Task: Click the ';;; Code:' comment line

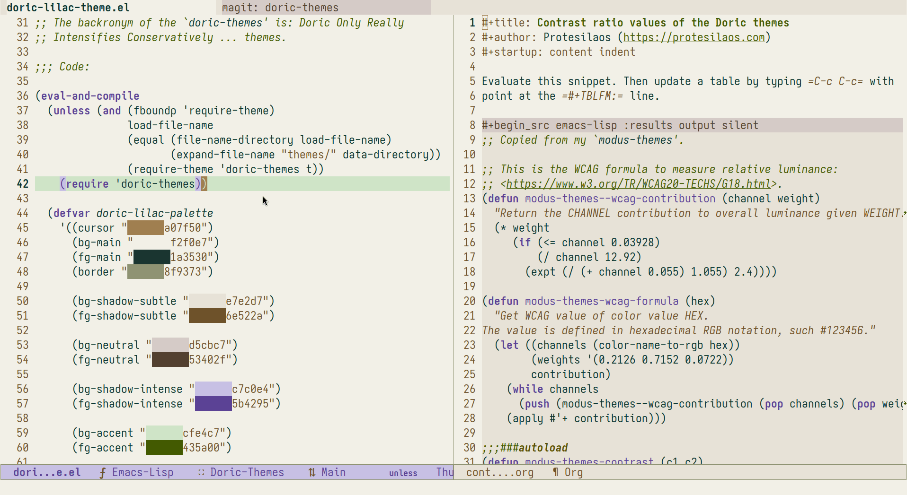Action: 62,67
